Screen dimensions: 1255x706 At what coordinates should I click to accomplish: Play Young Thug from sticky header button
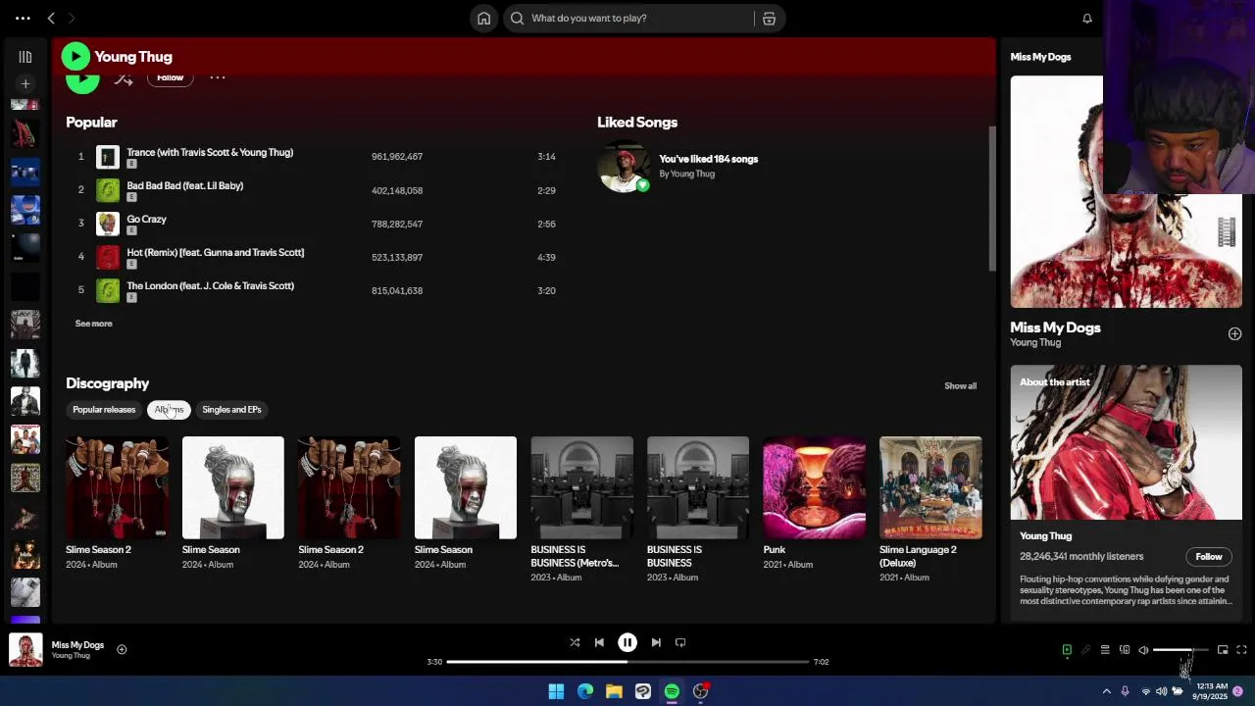[75, 57]
